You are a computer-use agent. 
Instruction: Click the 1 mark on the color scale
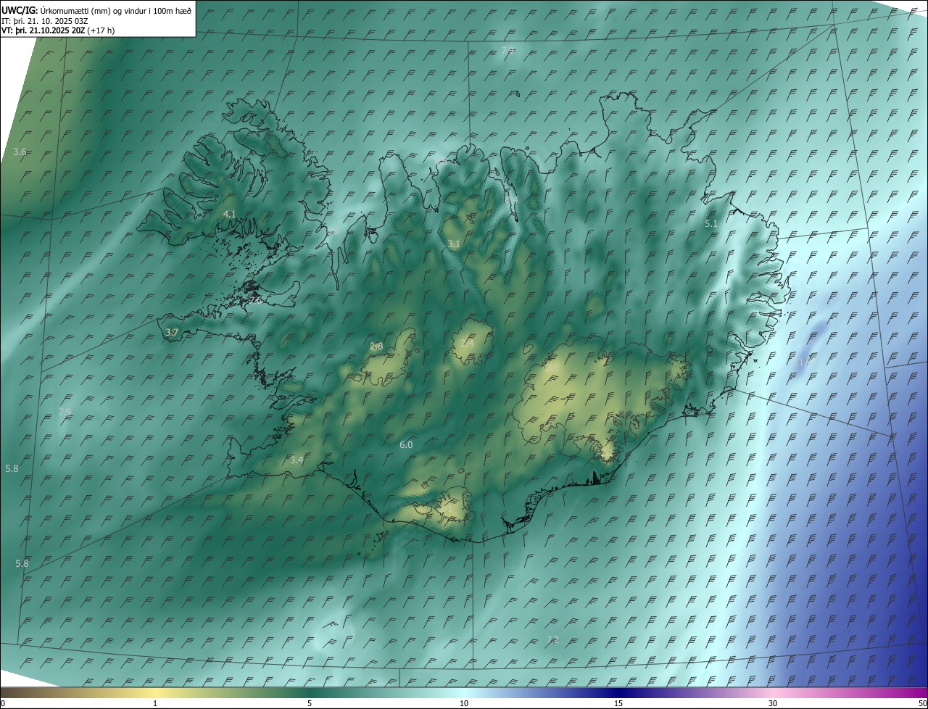(155, 704)
